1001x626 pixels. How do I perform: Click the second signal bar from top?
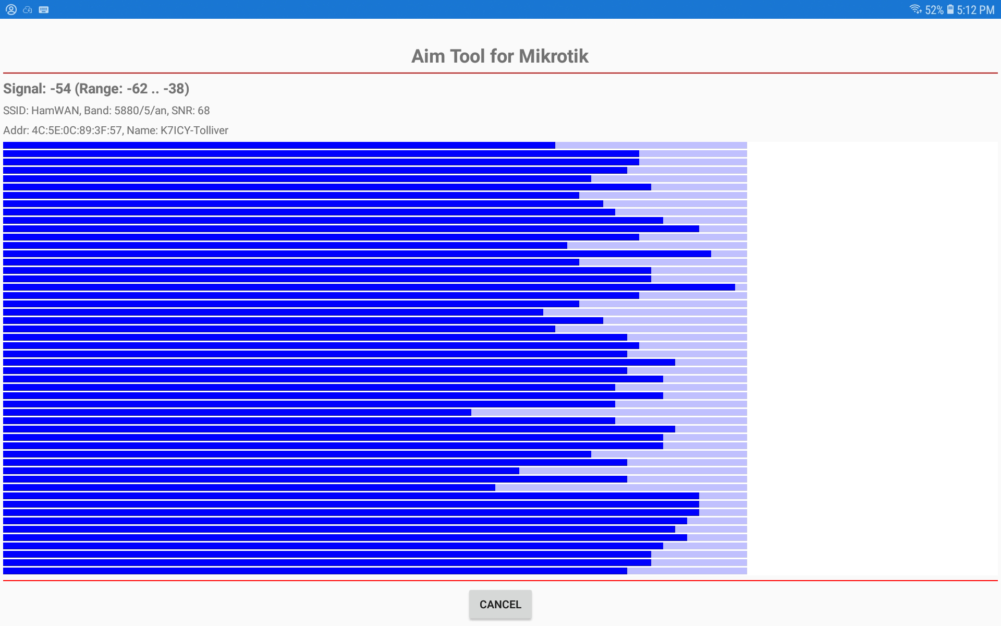[321, 154]
